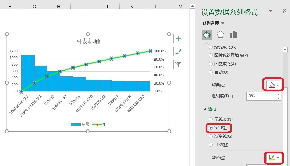Select 无线条(N) border option

tap(211, 119)
